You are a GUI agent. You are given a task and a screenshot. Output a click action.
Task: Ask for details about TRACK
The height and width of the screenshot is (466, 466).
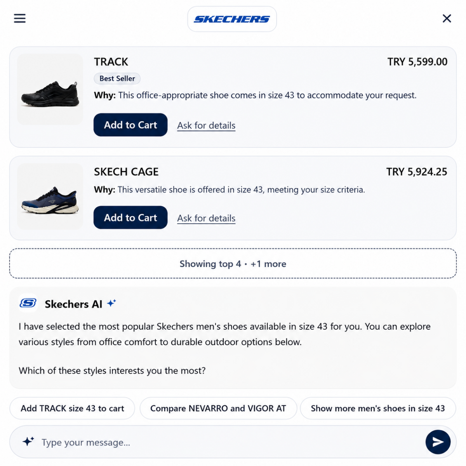206,125
